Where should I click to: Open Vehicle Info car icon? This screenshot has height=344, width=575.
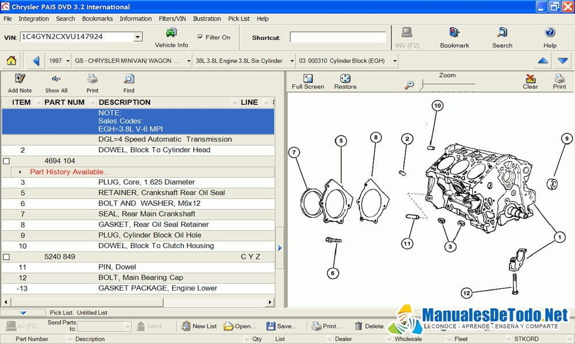pos(171,33)
